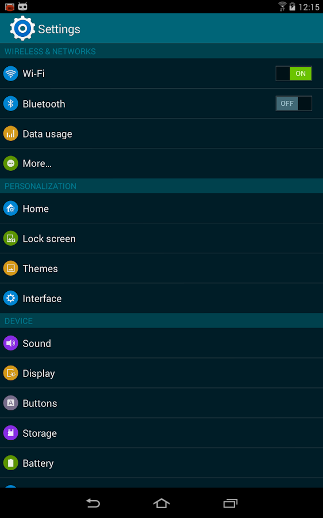Open Display settings

[x=161, y=374]
